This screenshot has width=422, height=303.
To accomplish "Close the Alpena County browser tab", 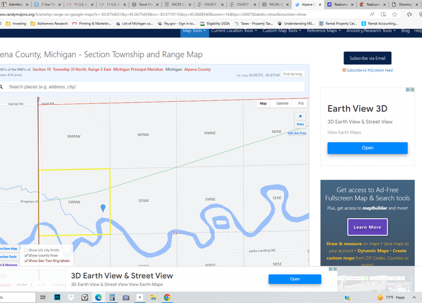I will coord(320,5).
